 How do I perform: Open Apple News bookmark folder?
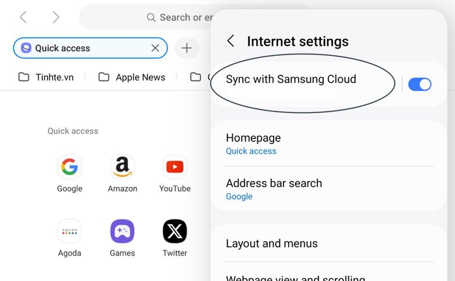pos(132,77)
